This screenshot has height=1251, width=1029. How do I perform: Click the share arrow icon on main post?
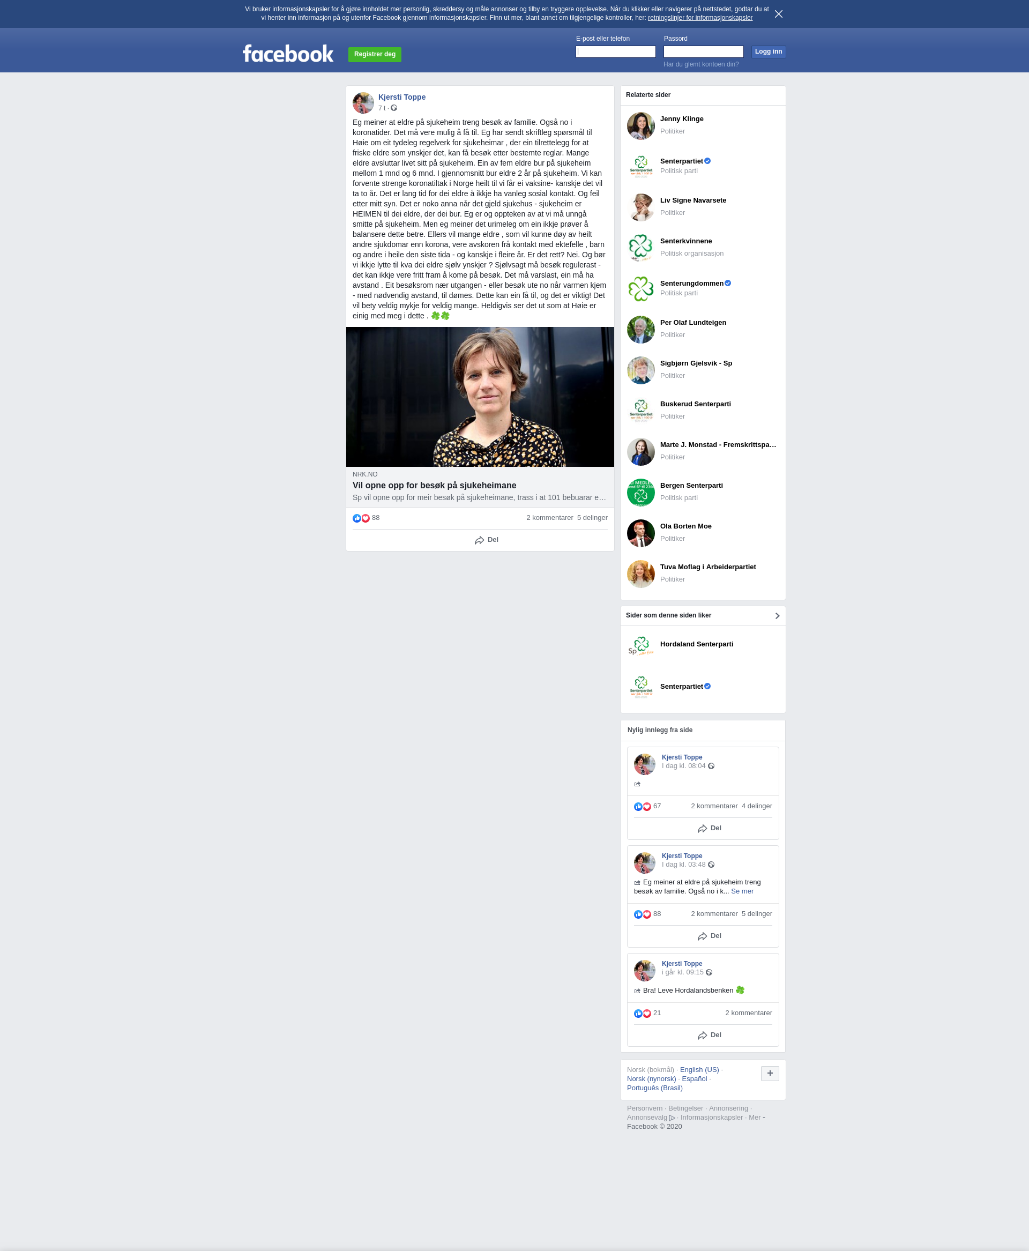479,540
